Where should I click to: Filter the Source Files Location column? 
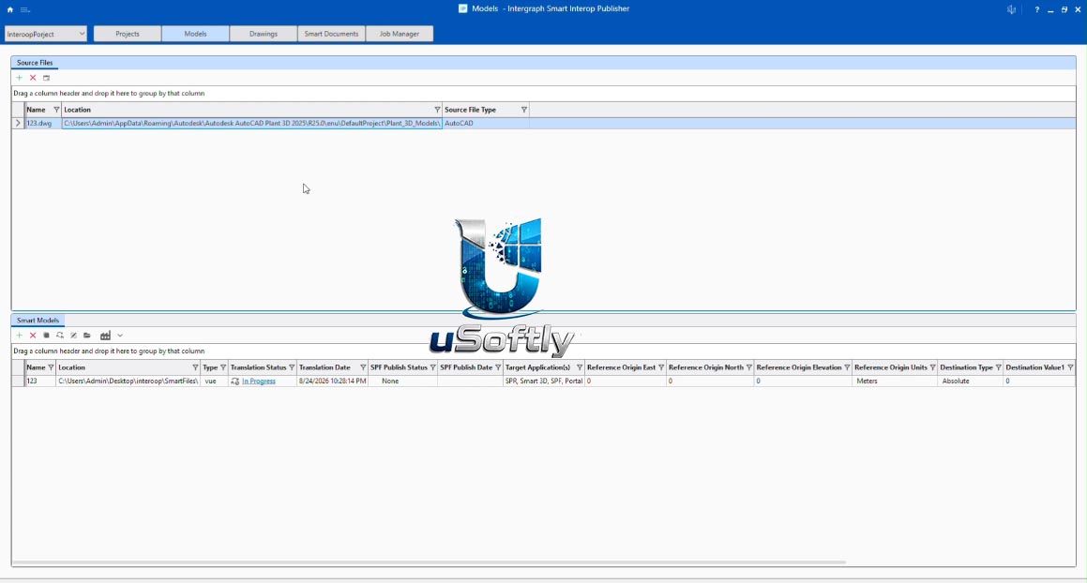tap(437, 110)
